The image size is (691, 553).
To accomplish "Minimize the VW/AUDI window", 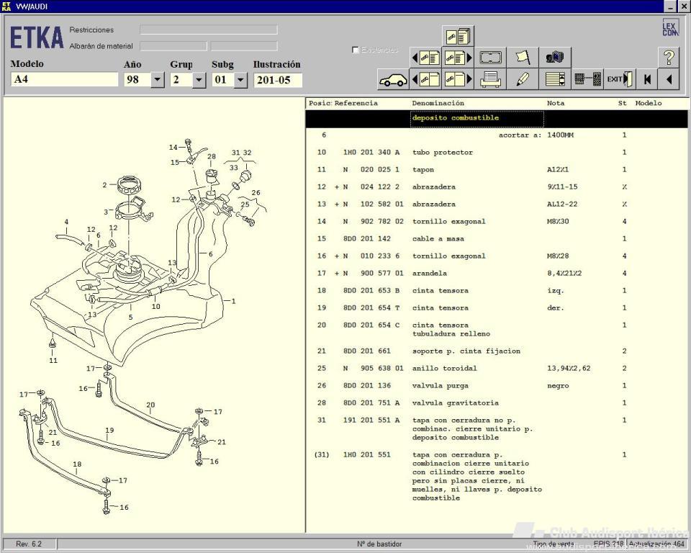I will [670, 6].
